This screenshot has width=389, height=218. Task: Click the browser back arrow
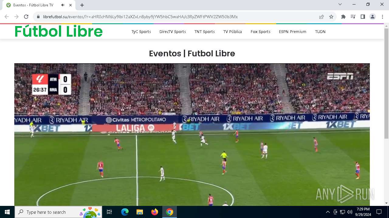tap(7, 17)
